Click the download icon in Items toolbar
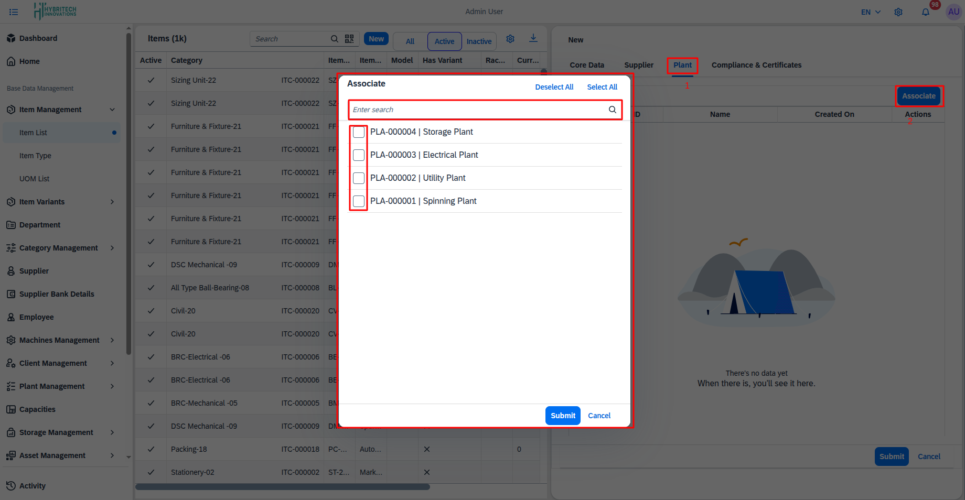 pyautogui.click(x=533, y=38)
